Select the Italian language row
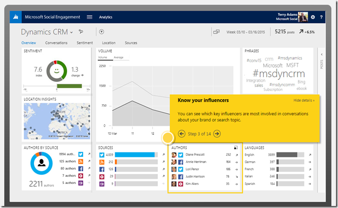The height and width of the screenshot is (208, 338). point(278,176)
